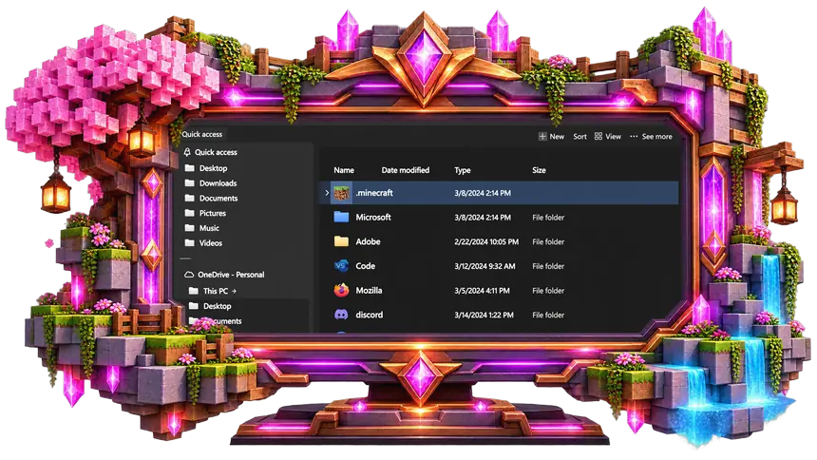Viewport: 817px width, 460px height.
Task: Click the blue Microsoft folder icon
Action: coord(341,217)
